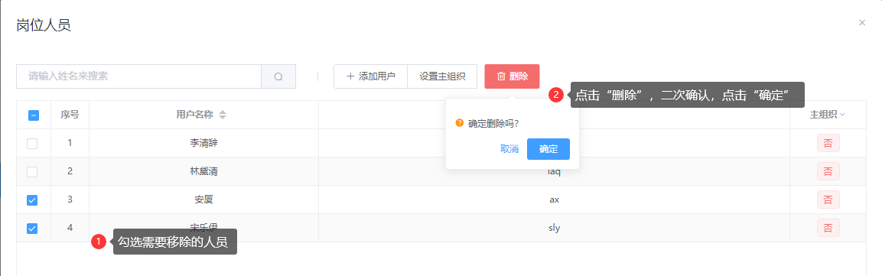Click the search magnifier icon button
The image size is (882, 276).
pos(278,76)
